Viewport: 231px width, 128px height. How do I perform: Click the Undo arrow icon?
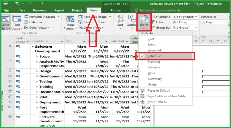click(17, 4)
